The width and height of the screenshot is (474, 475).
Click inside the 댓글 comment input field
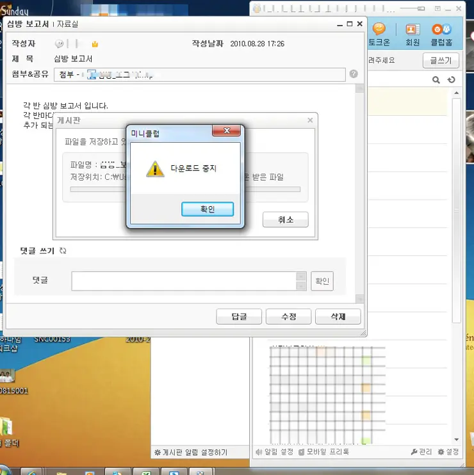coord(184,281)
